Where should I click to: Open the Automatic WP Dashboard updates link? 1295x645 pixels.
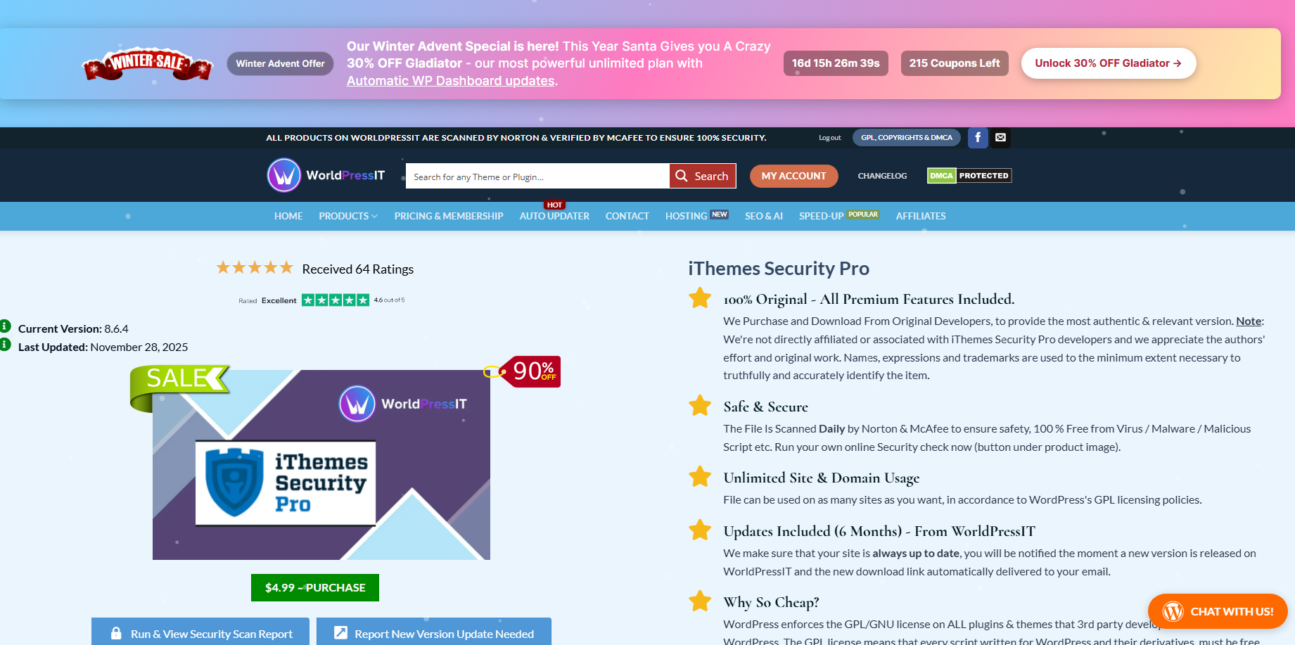[450, 81]
